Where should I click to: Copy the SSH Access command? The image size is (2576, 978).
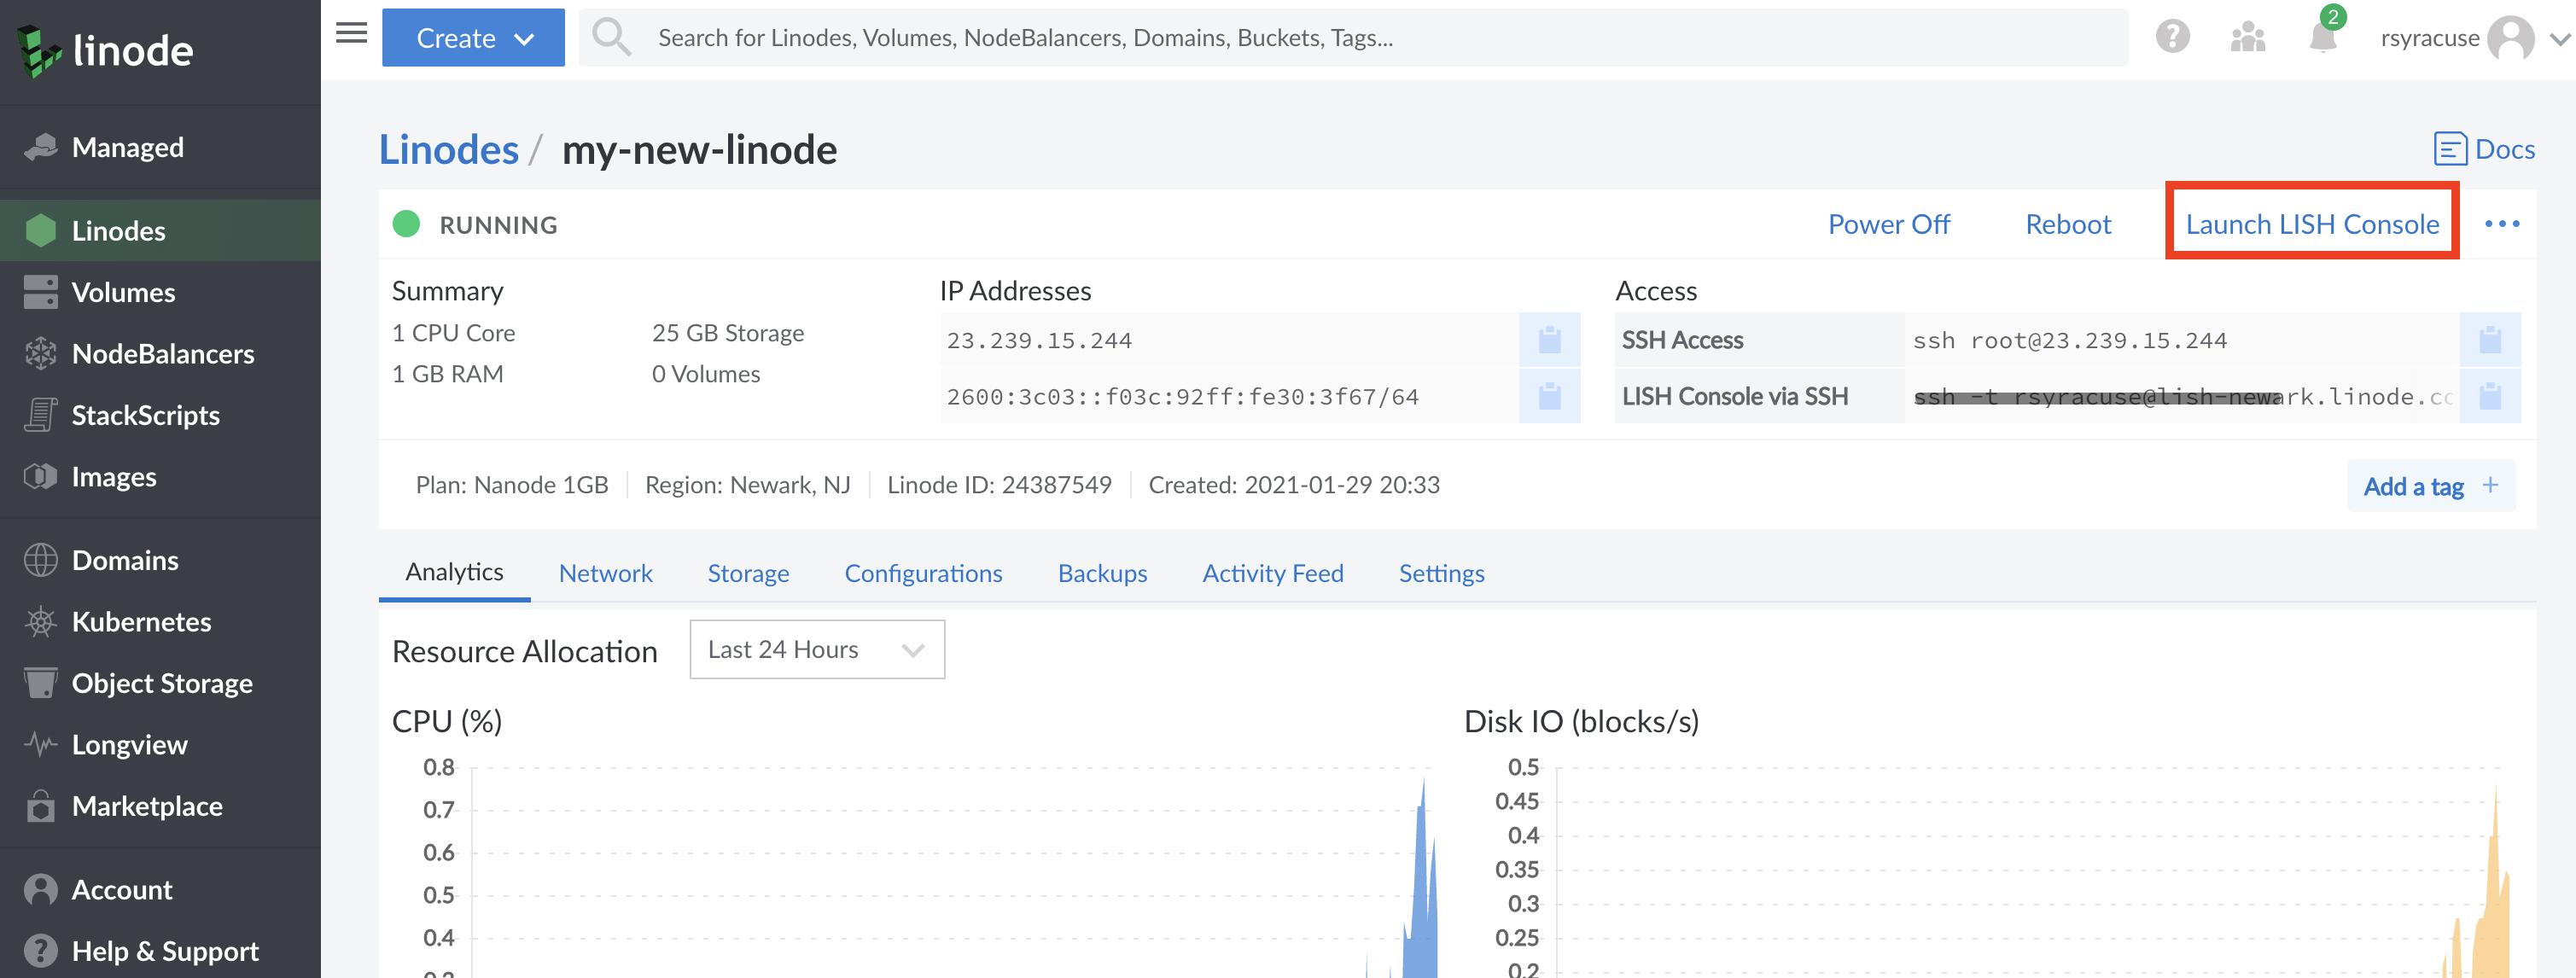click(x=2489, y=340)
